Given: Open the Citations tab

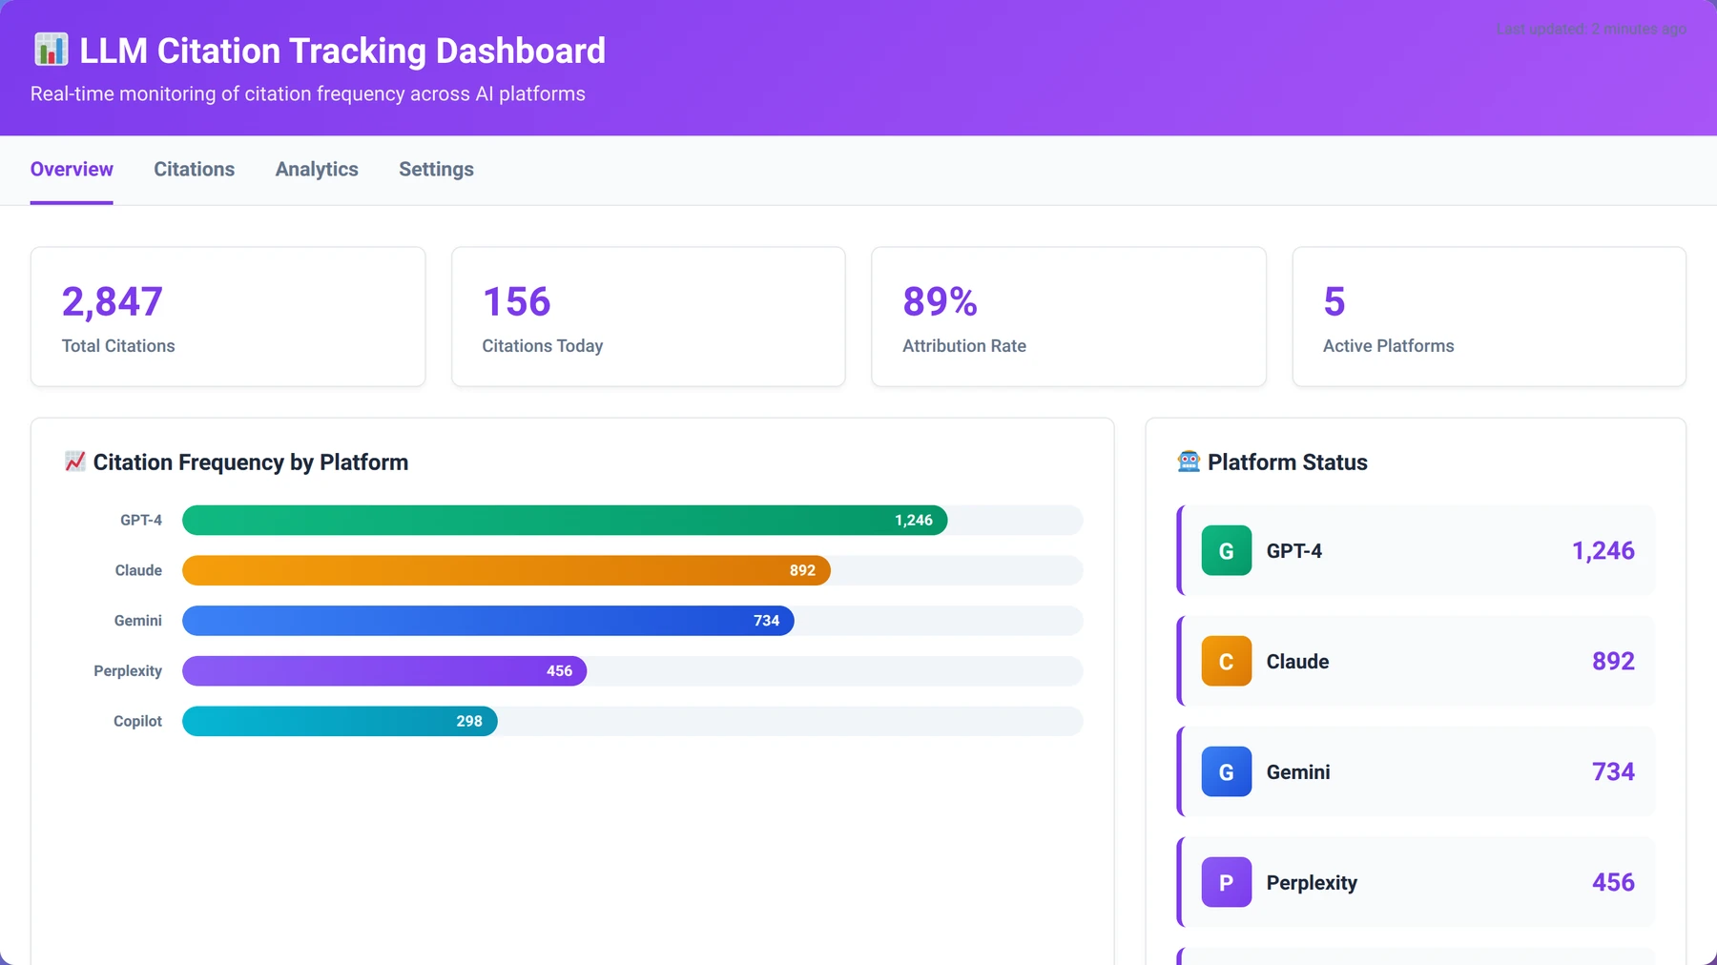Looking at the screenshot, I should [195, 169].
